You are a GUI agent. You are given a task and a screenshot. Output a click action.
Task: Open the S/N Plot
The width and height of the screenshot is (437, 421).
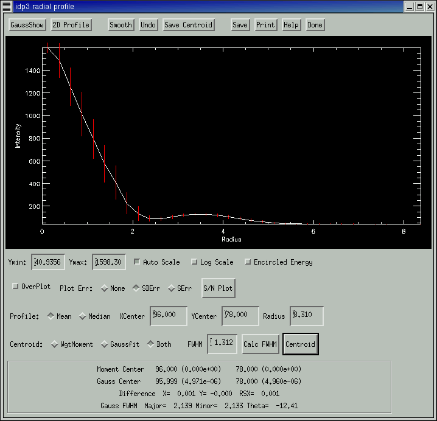point(218,288)
